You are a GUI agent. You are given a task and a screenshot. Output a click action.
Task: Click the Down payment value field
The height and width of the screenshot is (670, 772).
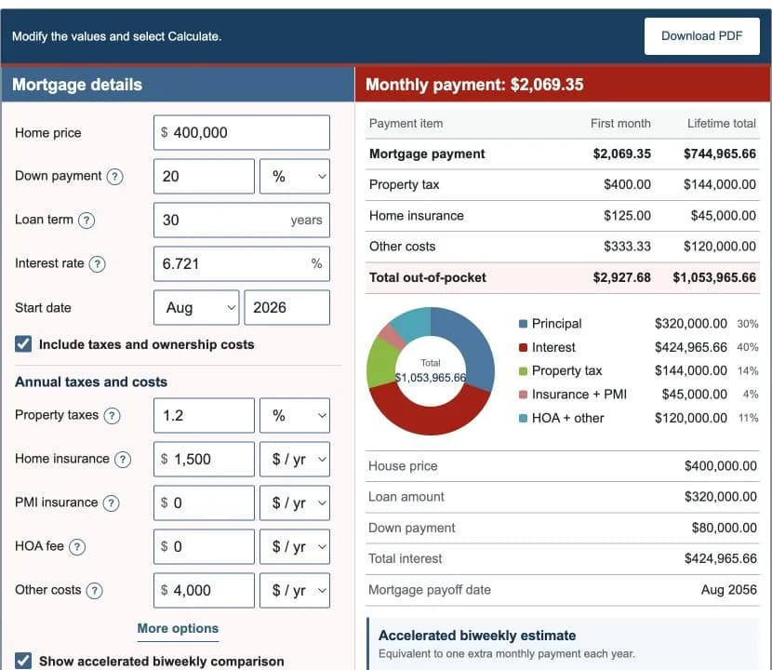[204, 177]
